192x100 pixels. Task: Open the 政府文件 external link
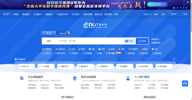coord(144,53)
